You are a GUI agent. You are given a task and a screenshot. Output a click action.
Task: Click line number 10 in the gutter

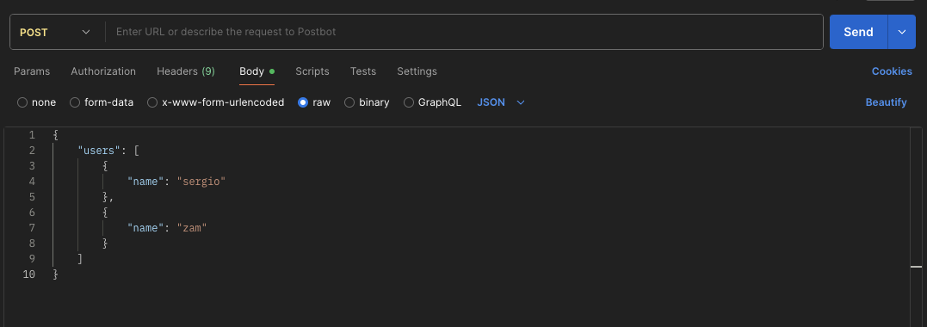coord(28,275)
